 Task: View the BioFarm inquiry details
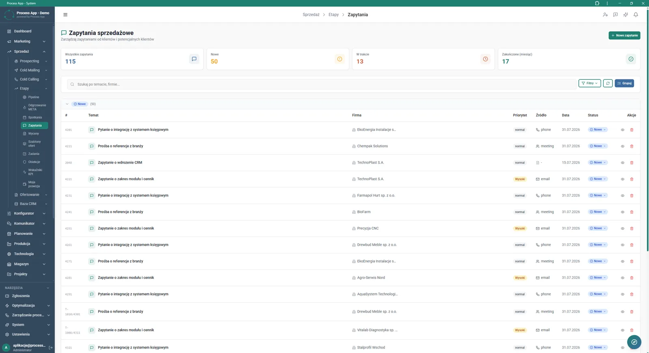click(623, 212)
